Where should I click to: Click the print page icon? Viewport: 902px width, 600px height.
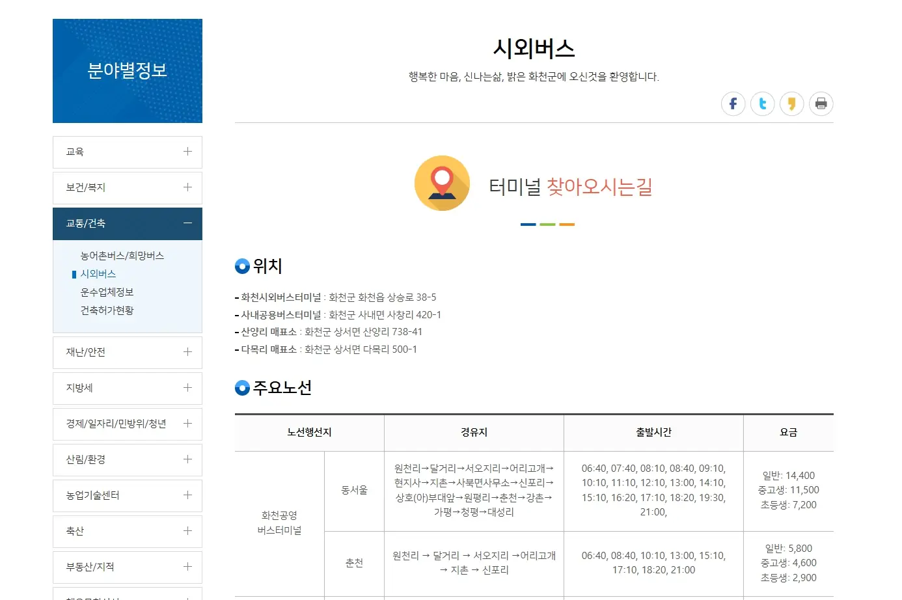(821, 103)
